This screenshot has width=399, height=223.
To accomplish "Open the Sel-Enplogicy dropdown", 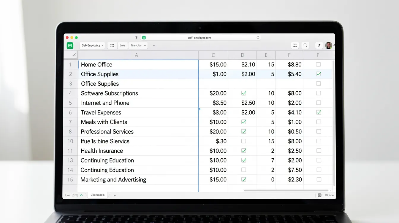I will (x=92, y=45).
